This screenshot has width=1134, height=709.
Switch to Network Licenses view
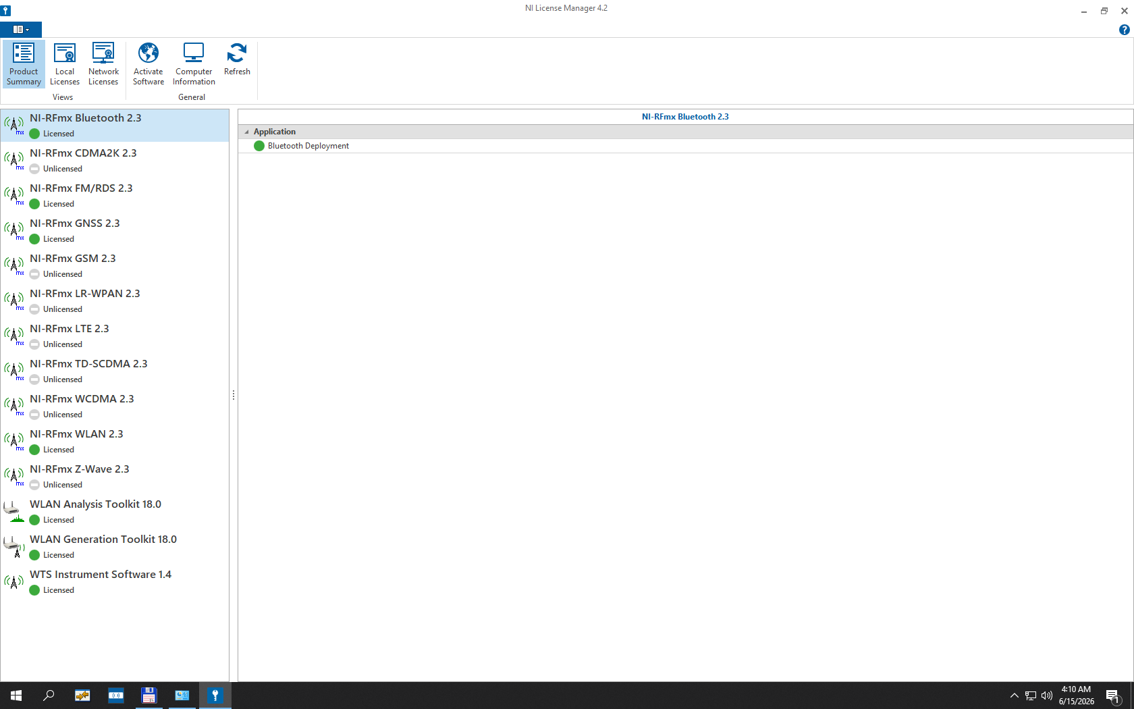tap(103, 64)
